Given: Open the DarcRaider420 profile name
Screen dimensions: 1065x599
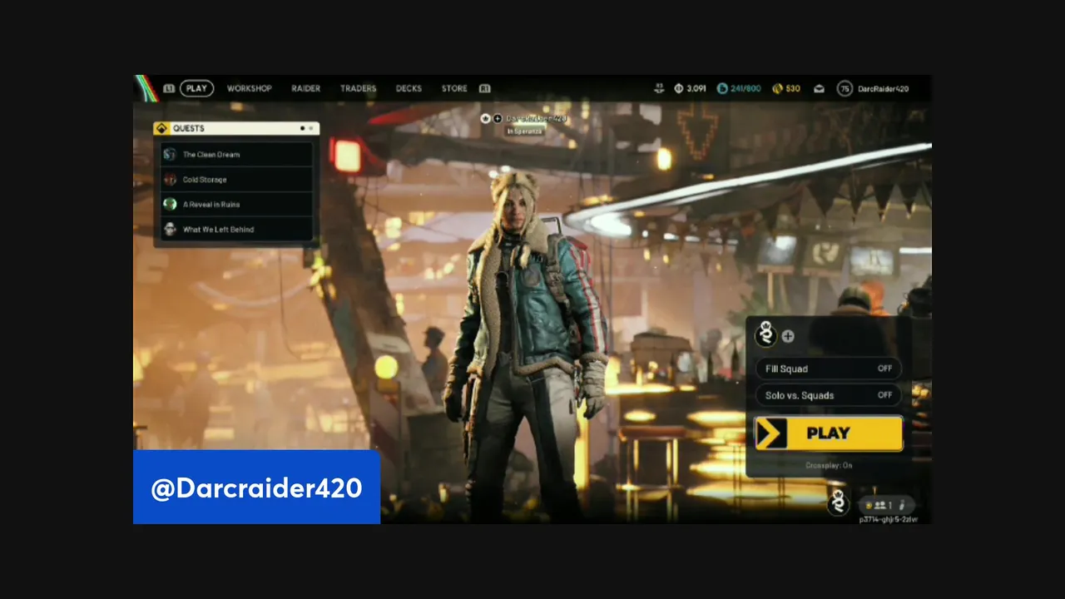Looking at the screenshot, I should (x=883, y=88).
